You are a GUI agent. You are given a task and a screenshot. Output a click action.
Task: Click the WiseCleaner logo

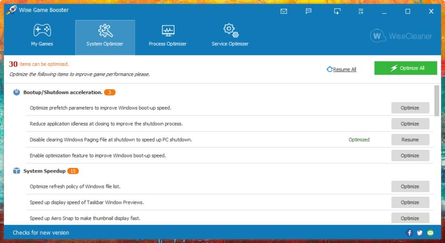pos(401,36)
